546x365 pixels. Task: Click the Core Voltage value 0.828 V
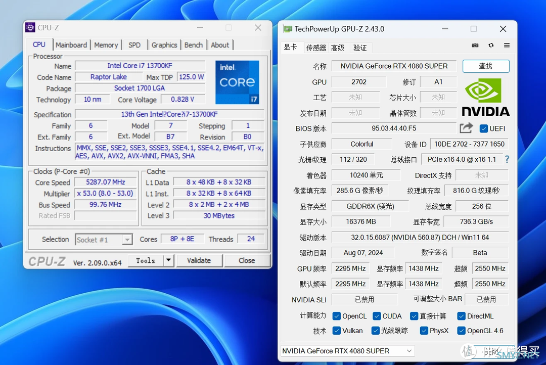point(183,99)
